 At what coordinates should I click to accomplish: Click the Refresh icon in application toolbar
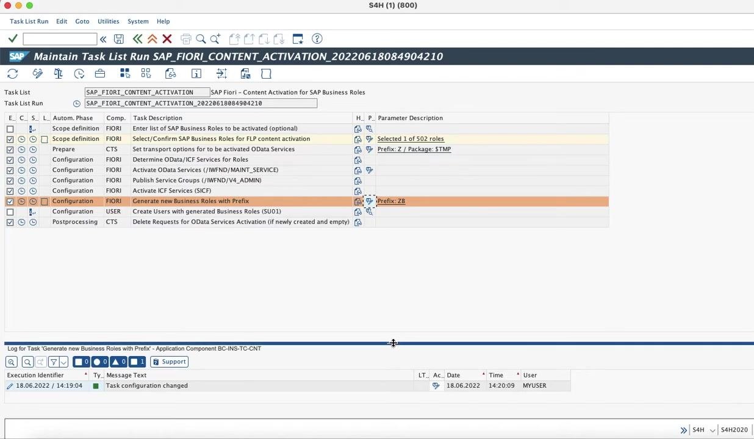click(x=13, y=74)
